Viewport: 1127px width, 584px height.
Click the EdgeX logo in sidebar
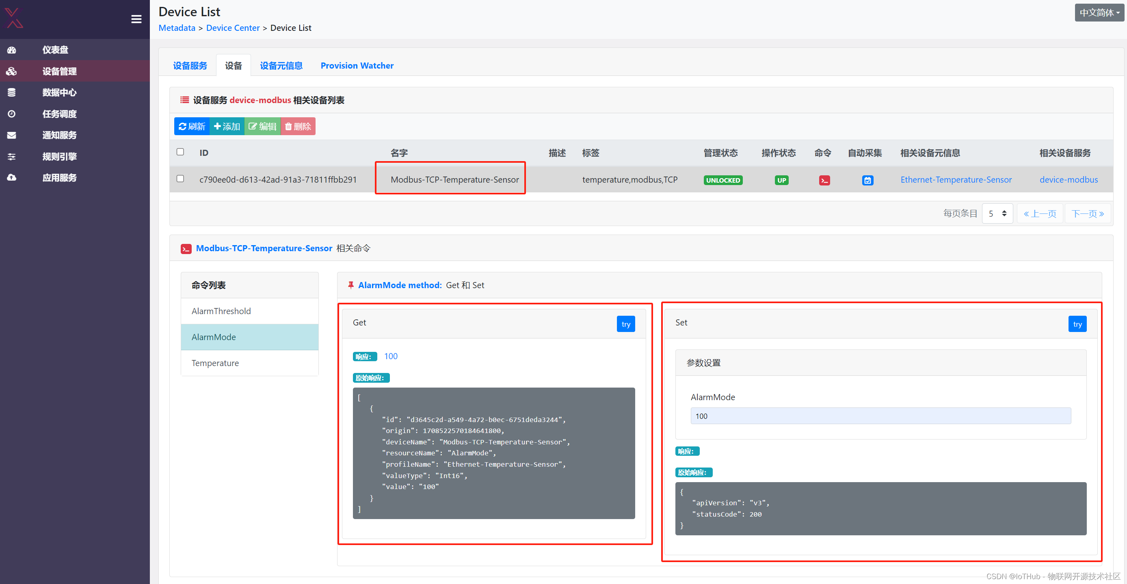pyautogui.click(x=13, y=18)
